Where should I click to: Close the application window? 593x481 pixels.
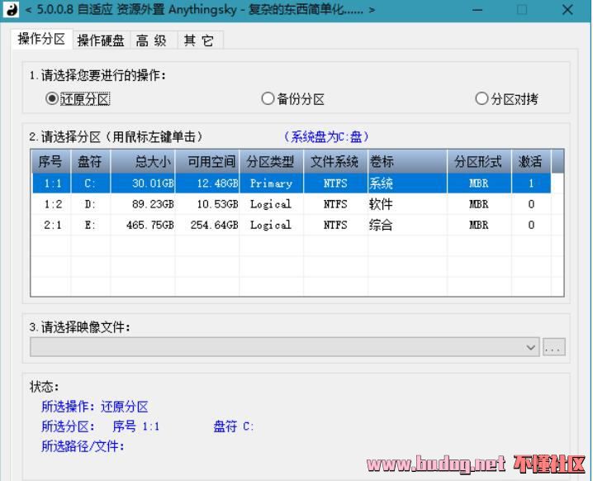click(x=567, y=10)
